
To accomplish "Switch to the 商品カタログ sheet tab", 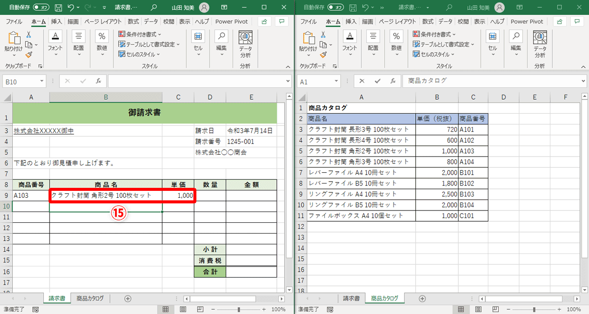I will tap(89, 298).
